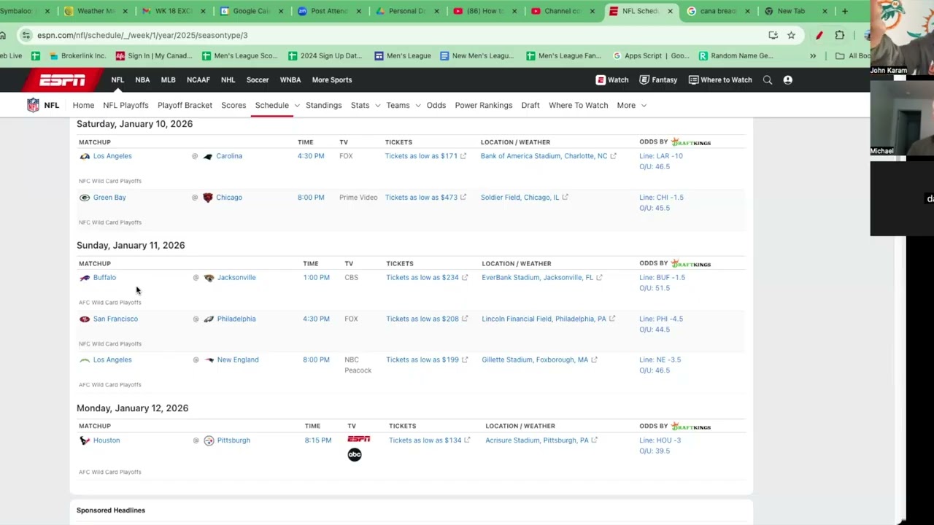
Task: Click the browser address bar URL
Action: pos(142,35)
